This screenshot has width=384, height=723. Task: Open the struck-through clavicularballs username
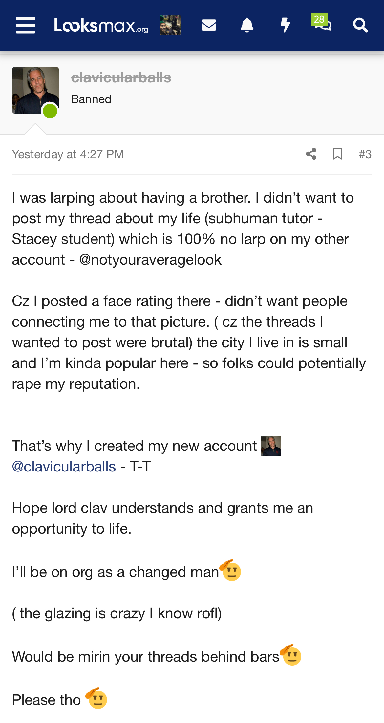(121, 78)
